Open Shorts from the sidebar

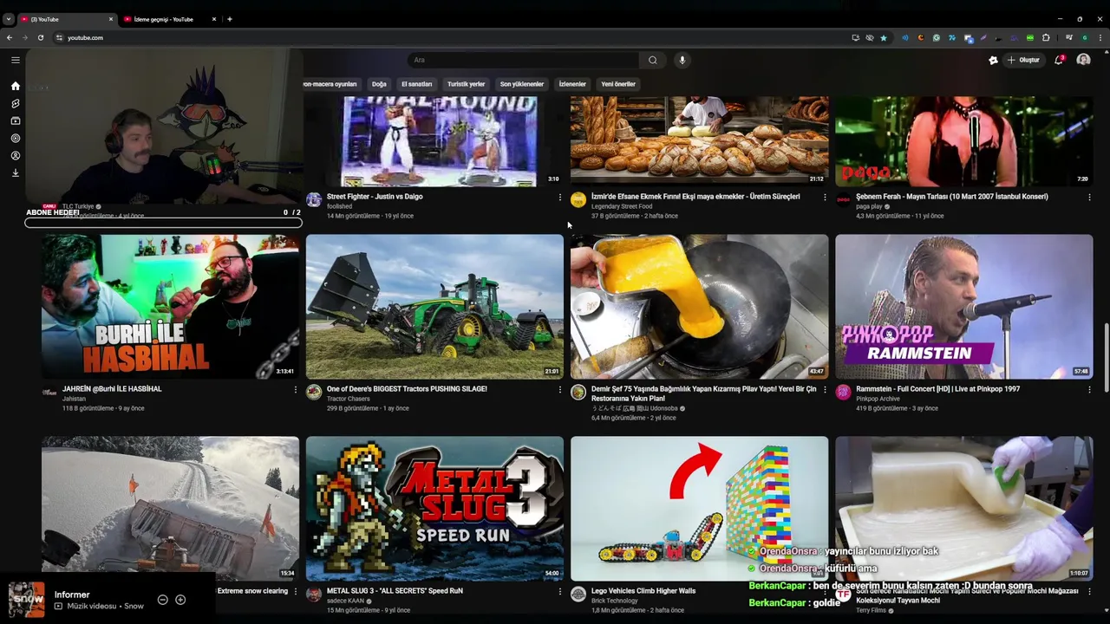(x=16, y=103)
